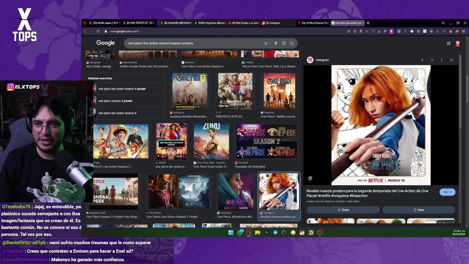Show previous image in preview panel
Image resolution: width=469 pixels, height=264 pixels.
click(422, 60)
